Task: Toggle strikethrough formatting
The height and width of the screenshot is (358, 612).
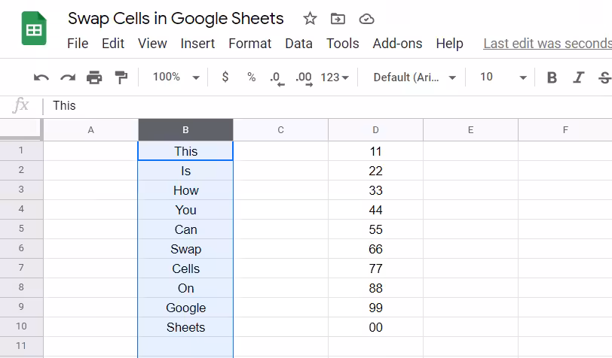Action: click(x=605, y=77)
